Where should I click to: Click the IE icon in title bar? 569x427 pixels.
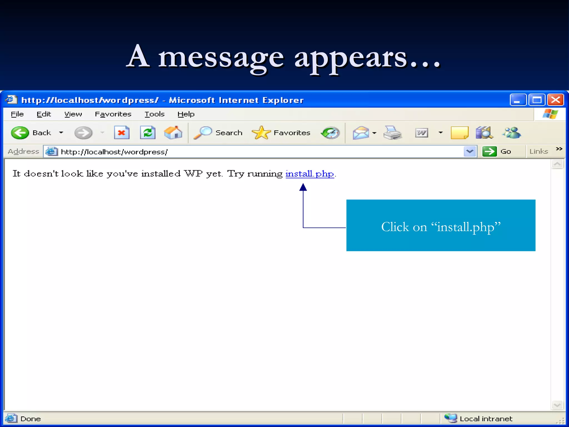tap(11, 100)
